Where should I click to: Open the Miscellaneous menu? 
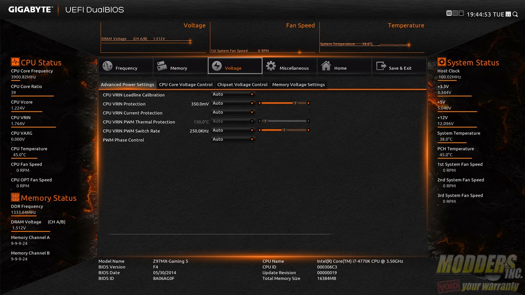coord(290,66)
